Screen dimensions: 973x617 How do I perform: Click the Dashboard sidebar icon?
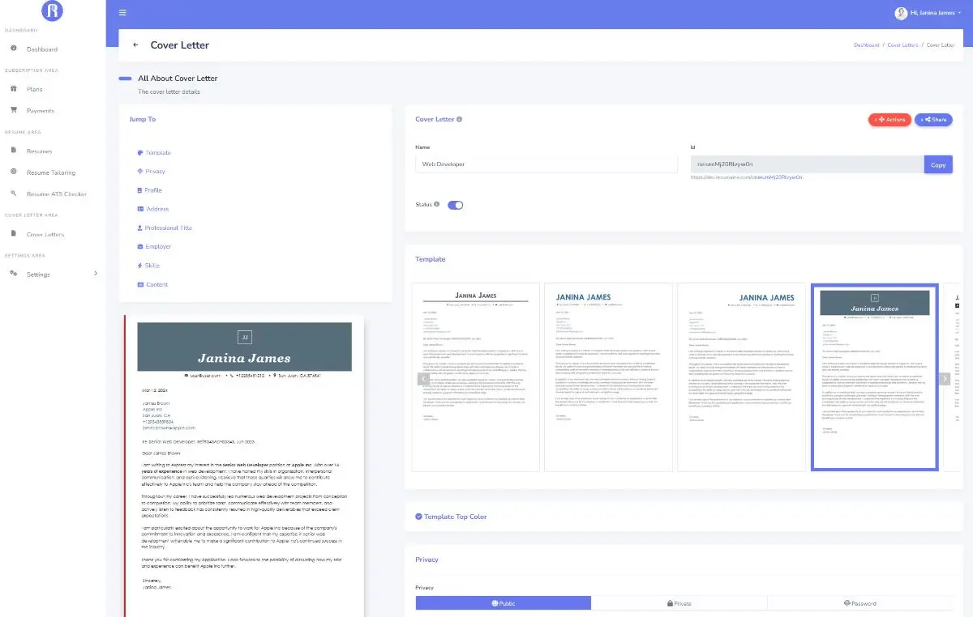14,49
